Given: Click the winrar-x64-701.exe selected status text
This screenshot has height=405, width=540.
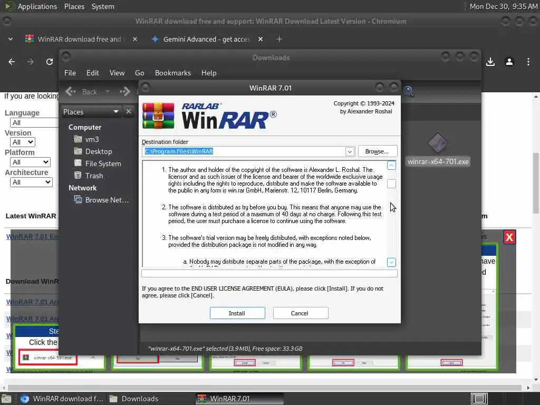Looking at the screenshot, I should coord(225,349).
